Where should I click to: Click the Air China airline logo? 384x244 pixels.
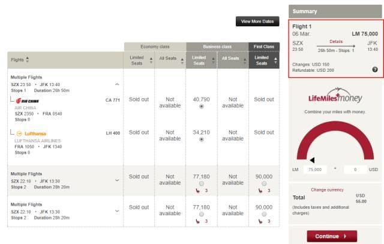point(28,100)
